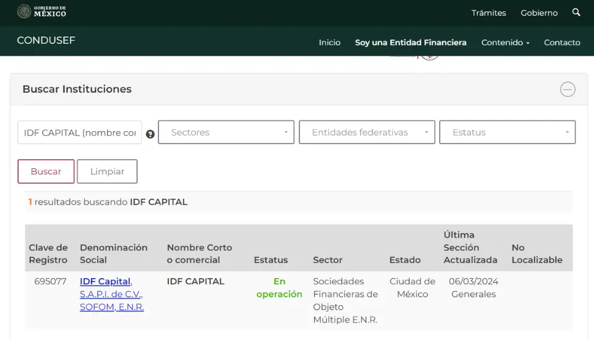Click the Gobierno de México logo

pyautogui.click(x=41, y=11)
